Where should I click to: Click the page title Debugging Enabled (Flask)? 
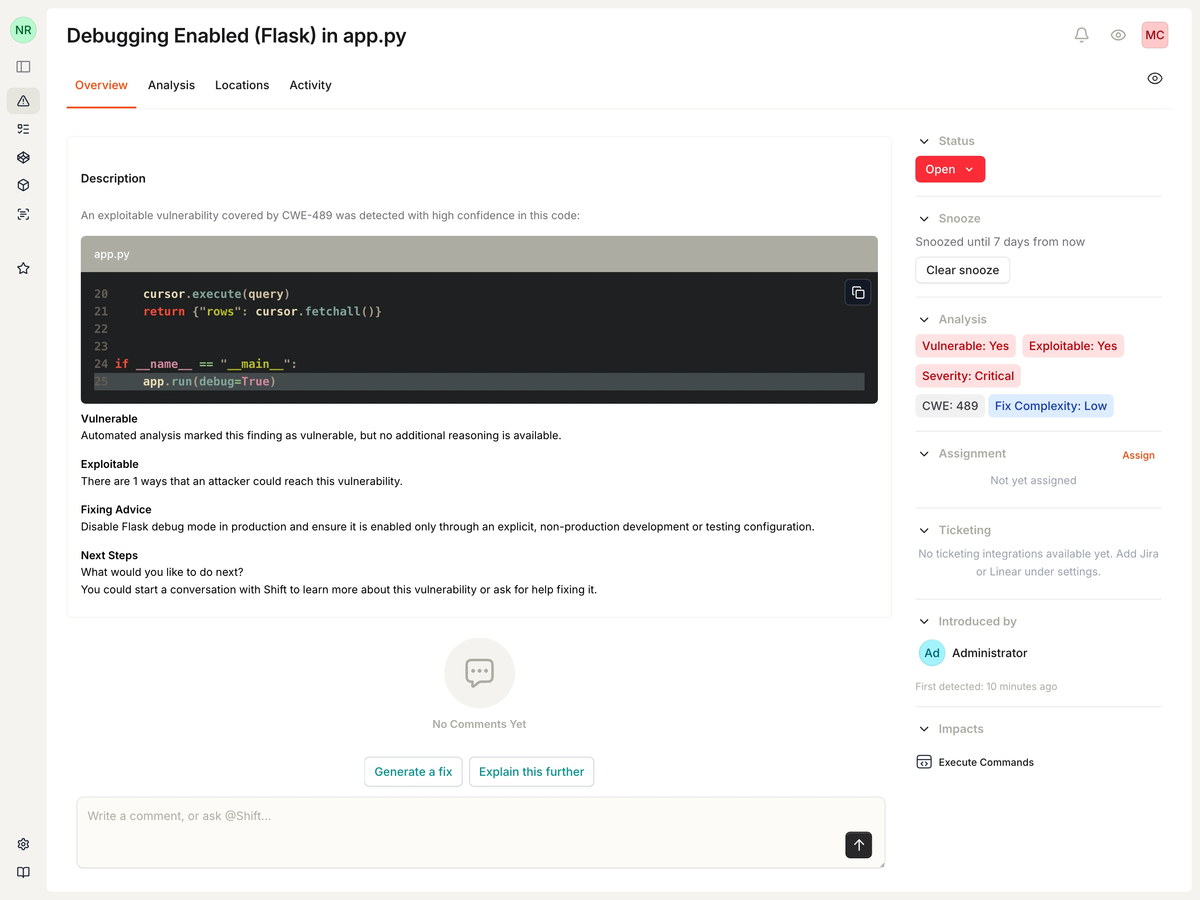pyautogui.click(x=237, y=36)
